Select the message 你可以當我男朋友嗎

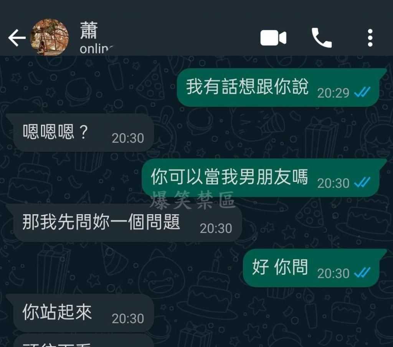[x=261, y=177]
